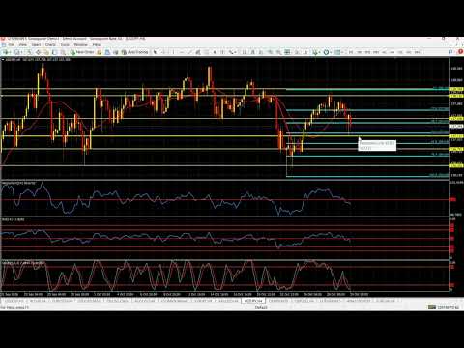Select the active USDJPY,H4 chart tab

[253, 301]
